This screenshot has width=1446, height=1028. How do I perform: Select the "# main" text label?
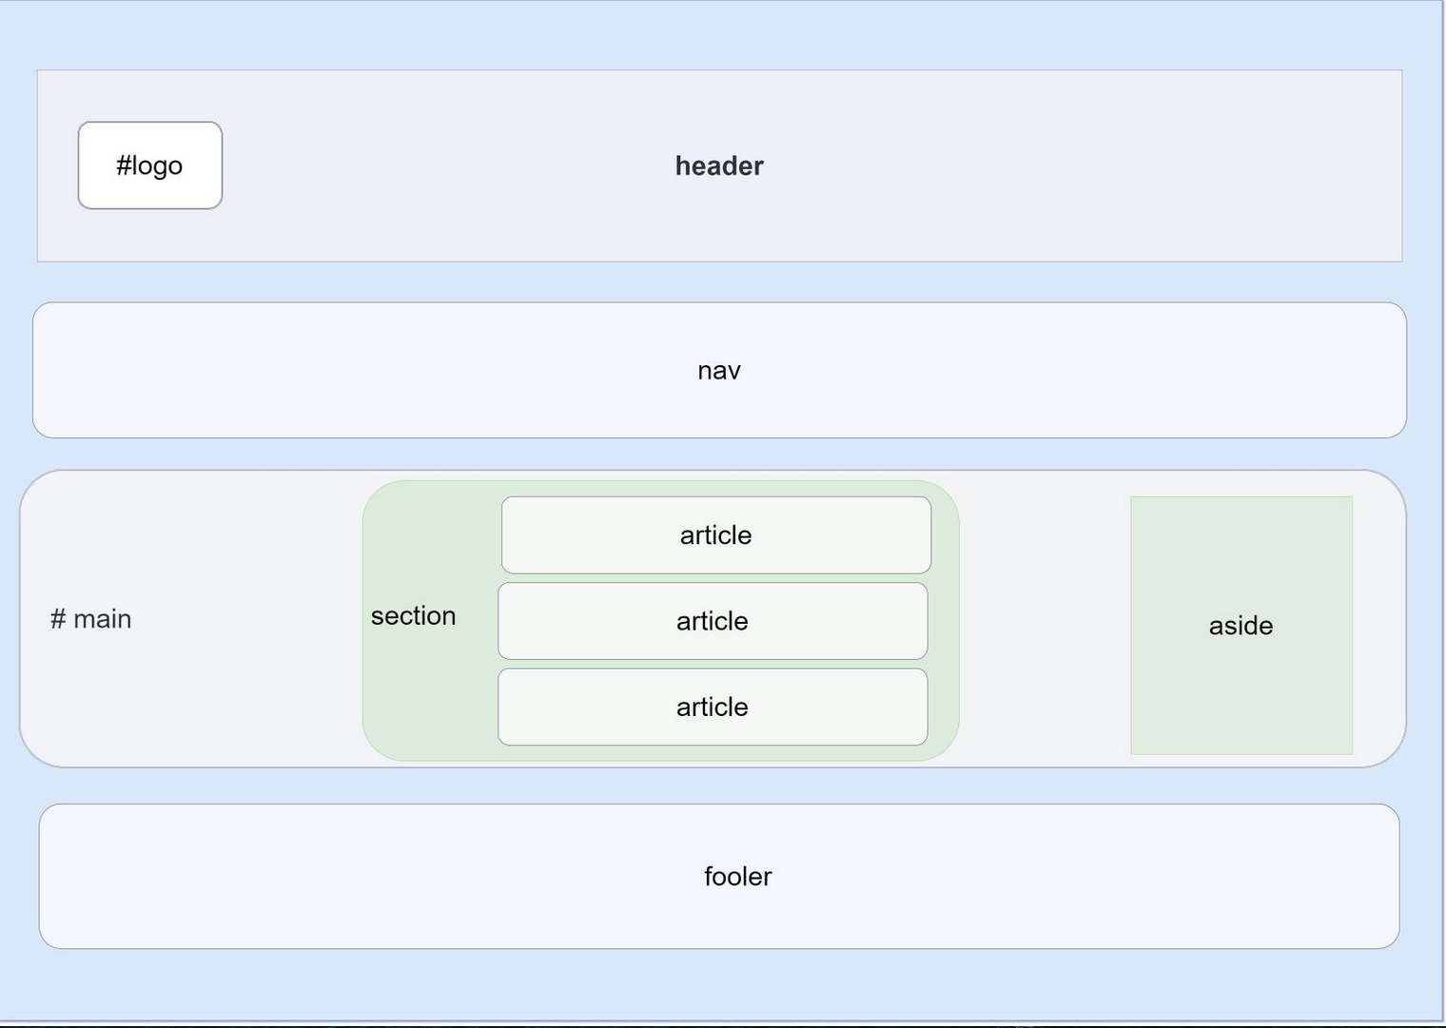coord(91,619)
